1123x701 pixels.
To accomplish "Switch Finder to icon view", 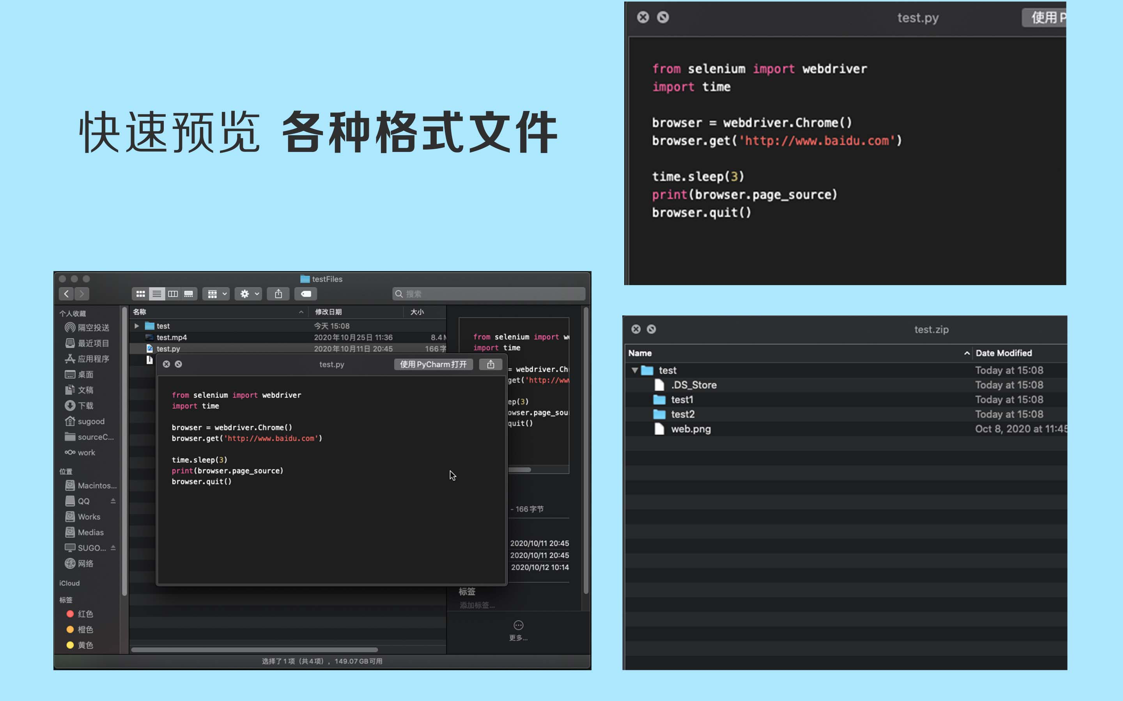I will pyautogui.click(x=141, y=294).
